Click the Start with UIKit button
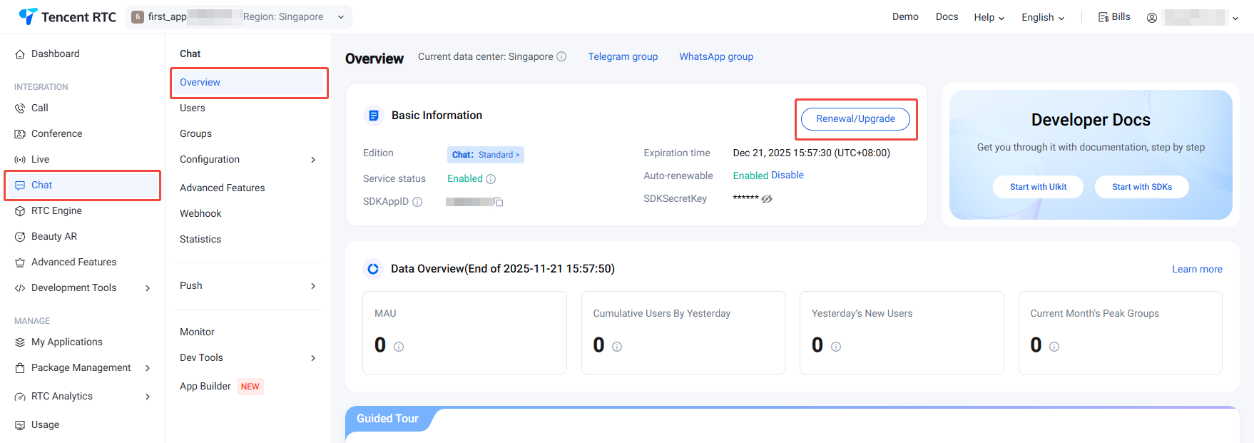 tap(1038, 187)
